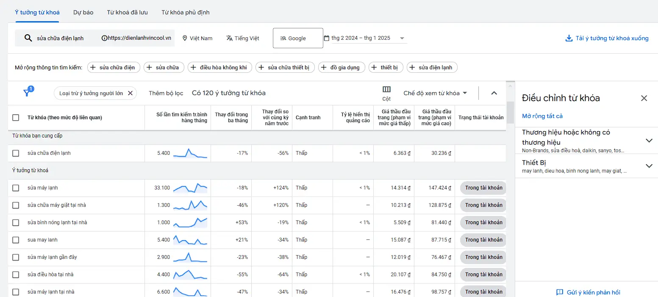Expand Thương hiệu hoặc không có thương hiệu

(x=649, y=140)
